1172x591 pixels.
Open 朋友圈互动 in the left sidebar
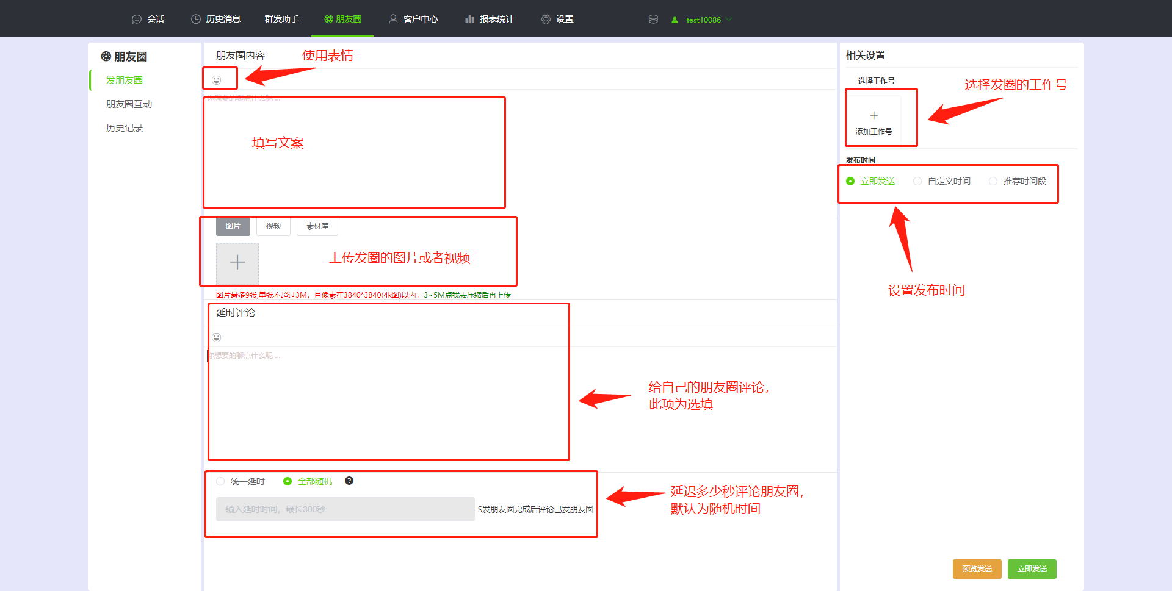tap(129, 104)
